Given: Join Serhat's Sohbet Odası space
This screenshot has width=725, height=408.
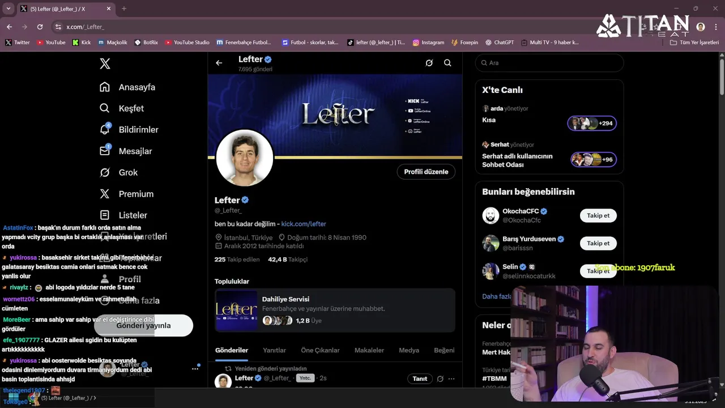Looking at the screenshot, I should (594, 159).
